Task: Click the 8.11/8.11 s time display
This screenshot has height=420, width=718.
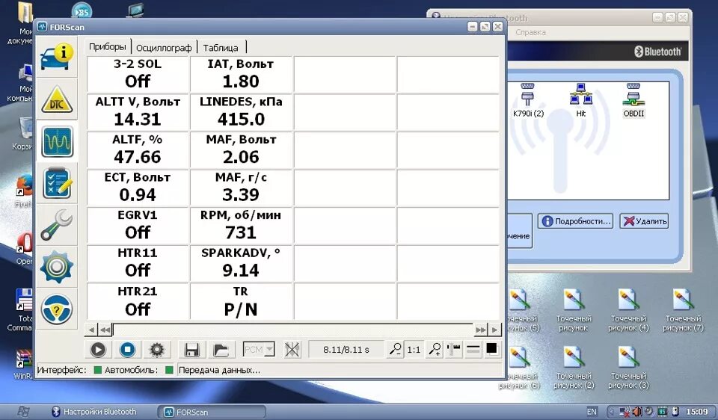Action: pyautogui.click(x=346, y=350)
